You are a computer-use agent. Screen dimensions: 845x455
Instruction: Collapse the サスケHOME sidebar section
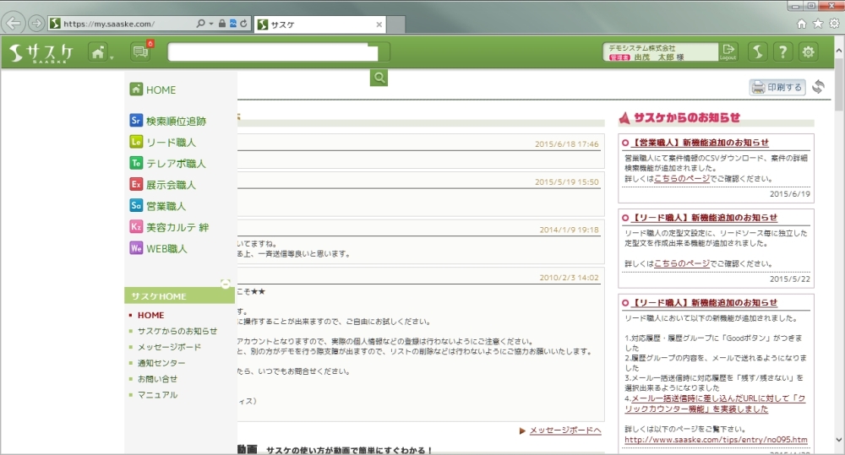(225, 284)
